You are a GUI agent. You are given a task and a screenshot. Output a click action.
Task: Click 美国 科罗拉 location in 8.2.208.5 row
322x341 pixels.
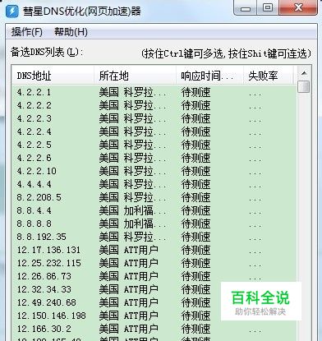pyautogui.click(x=132, y=197)
